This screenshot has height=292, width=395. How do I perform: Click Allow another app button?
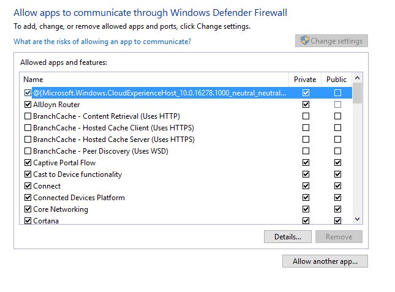(x=325, y=261)
